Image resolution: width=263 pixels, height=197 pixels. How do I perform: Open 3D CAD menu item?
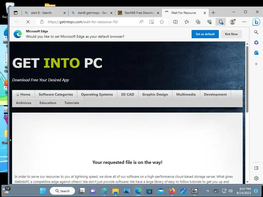[128, 94]
